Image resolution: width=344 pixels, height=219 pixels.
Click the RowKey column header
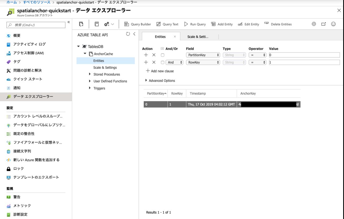pyautogui.click(x=177, y=94)
